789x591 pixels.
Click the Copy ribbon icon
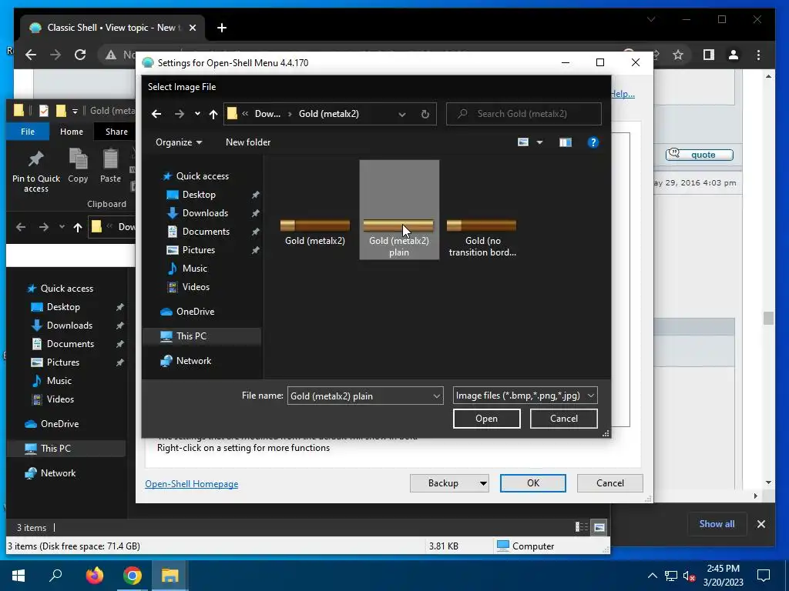[x=78, y=166]
